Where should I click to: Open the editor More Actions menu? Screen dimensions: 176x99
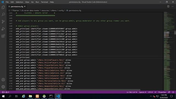(173, 6)
